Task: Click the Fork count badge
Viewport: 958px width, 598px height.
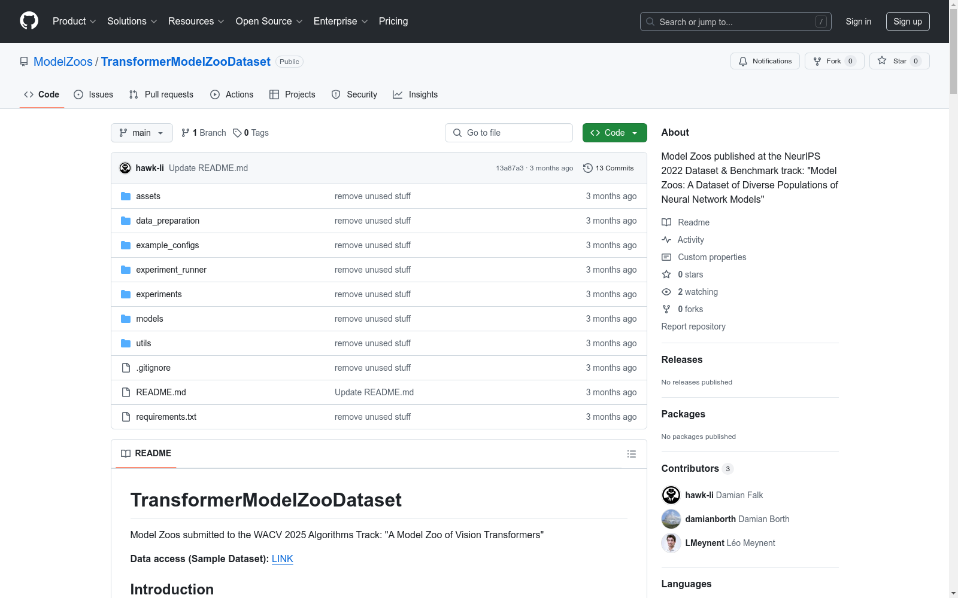Action: [x=850, y=61]
